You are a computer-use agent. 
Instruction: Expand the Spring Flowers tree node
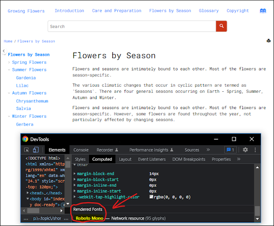(9, 63)
